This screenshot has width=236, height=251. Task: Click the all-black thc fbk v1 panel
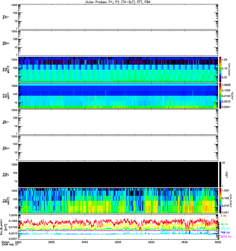tap(118, 174)
